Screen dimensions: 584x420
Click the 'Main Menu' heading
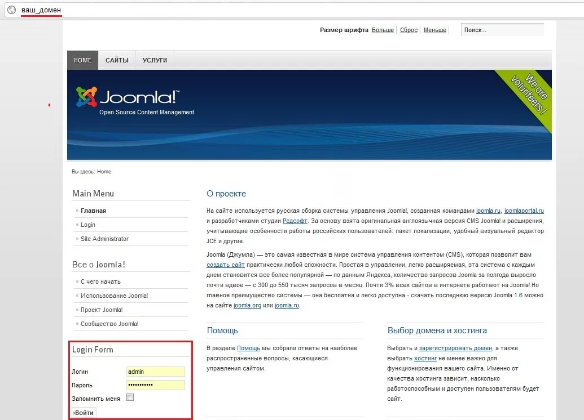(93, 194)
